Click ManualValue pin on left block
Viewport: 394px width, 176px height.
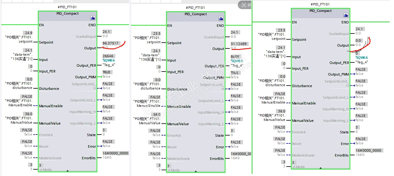pos(50,123)
